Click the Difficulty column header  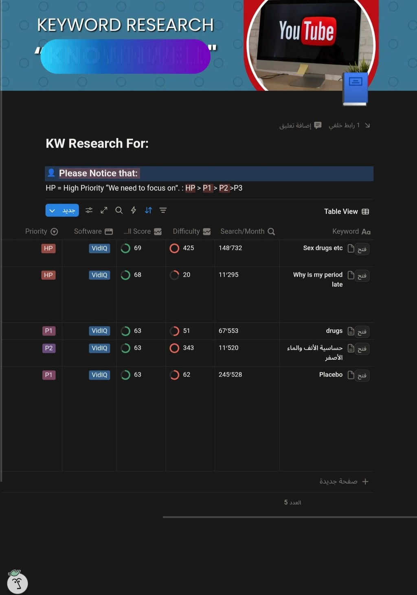(191, 231)
